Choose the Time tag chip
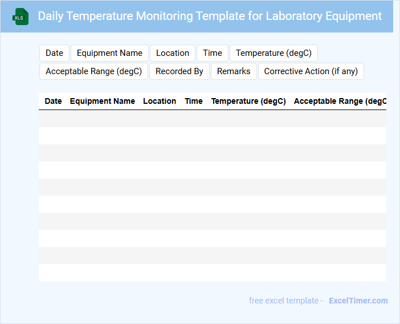Viewport: 400px width, 324px height. pyautogui.click(x=212, y=53)
